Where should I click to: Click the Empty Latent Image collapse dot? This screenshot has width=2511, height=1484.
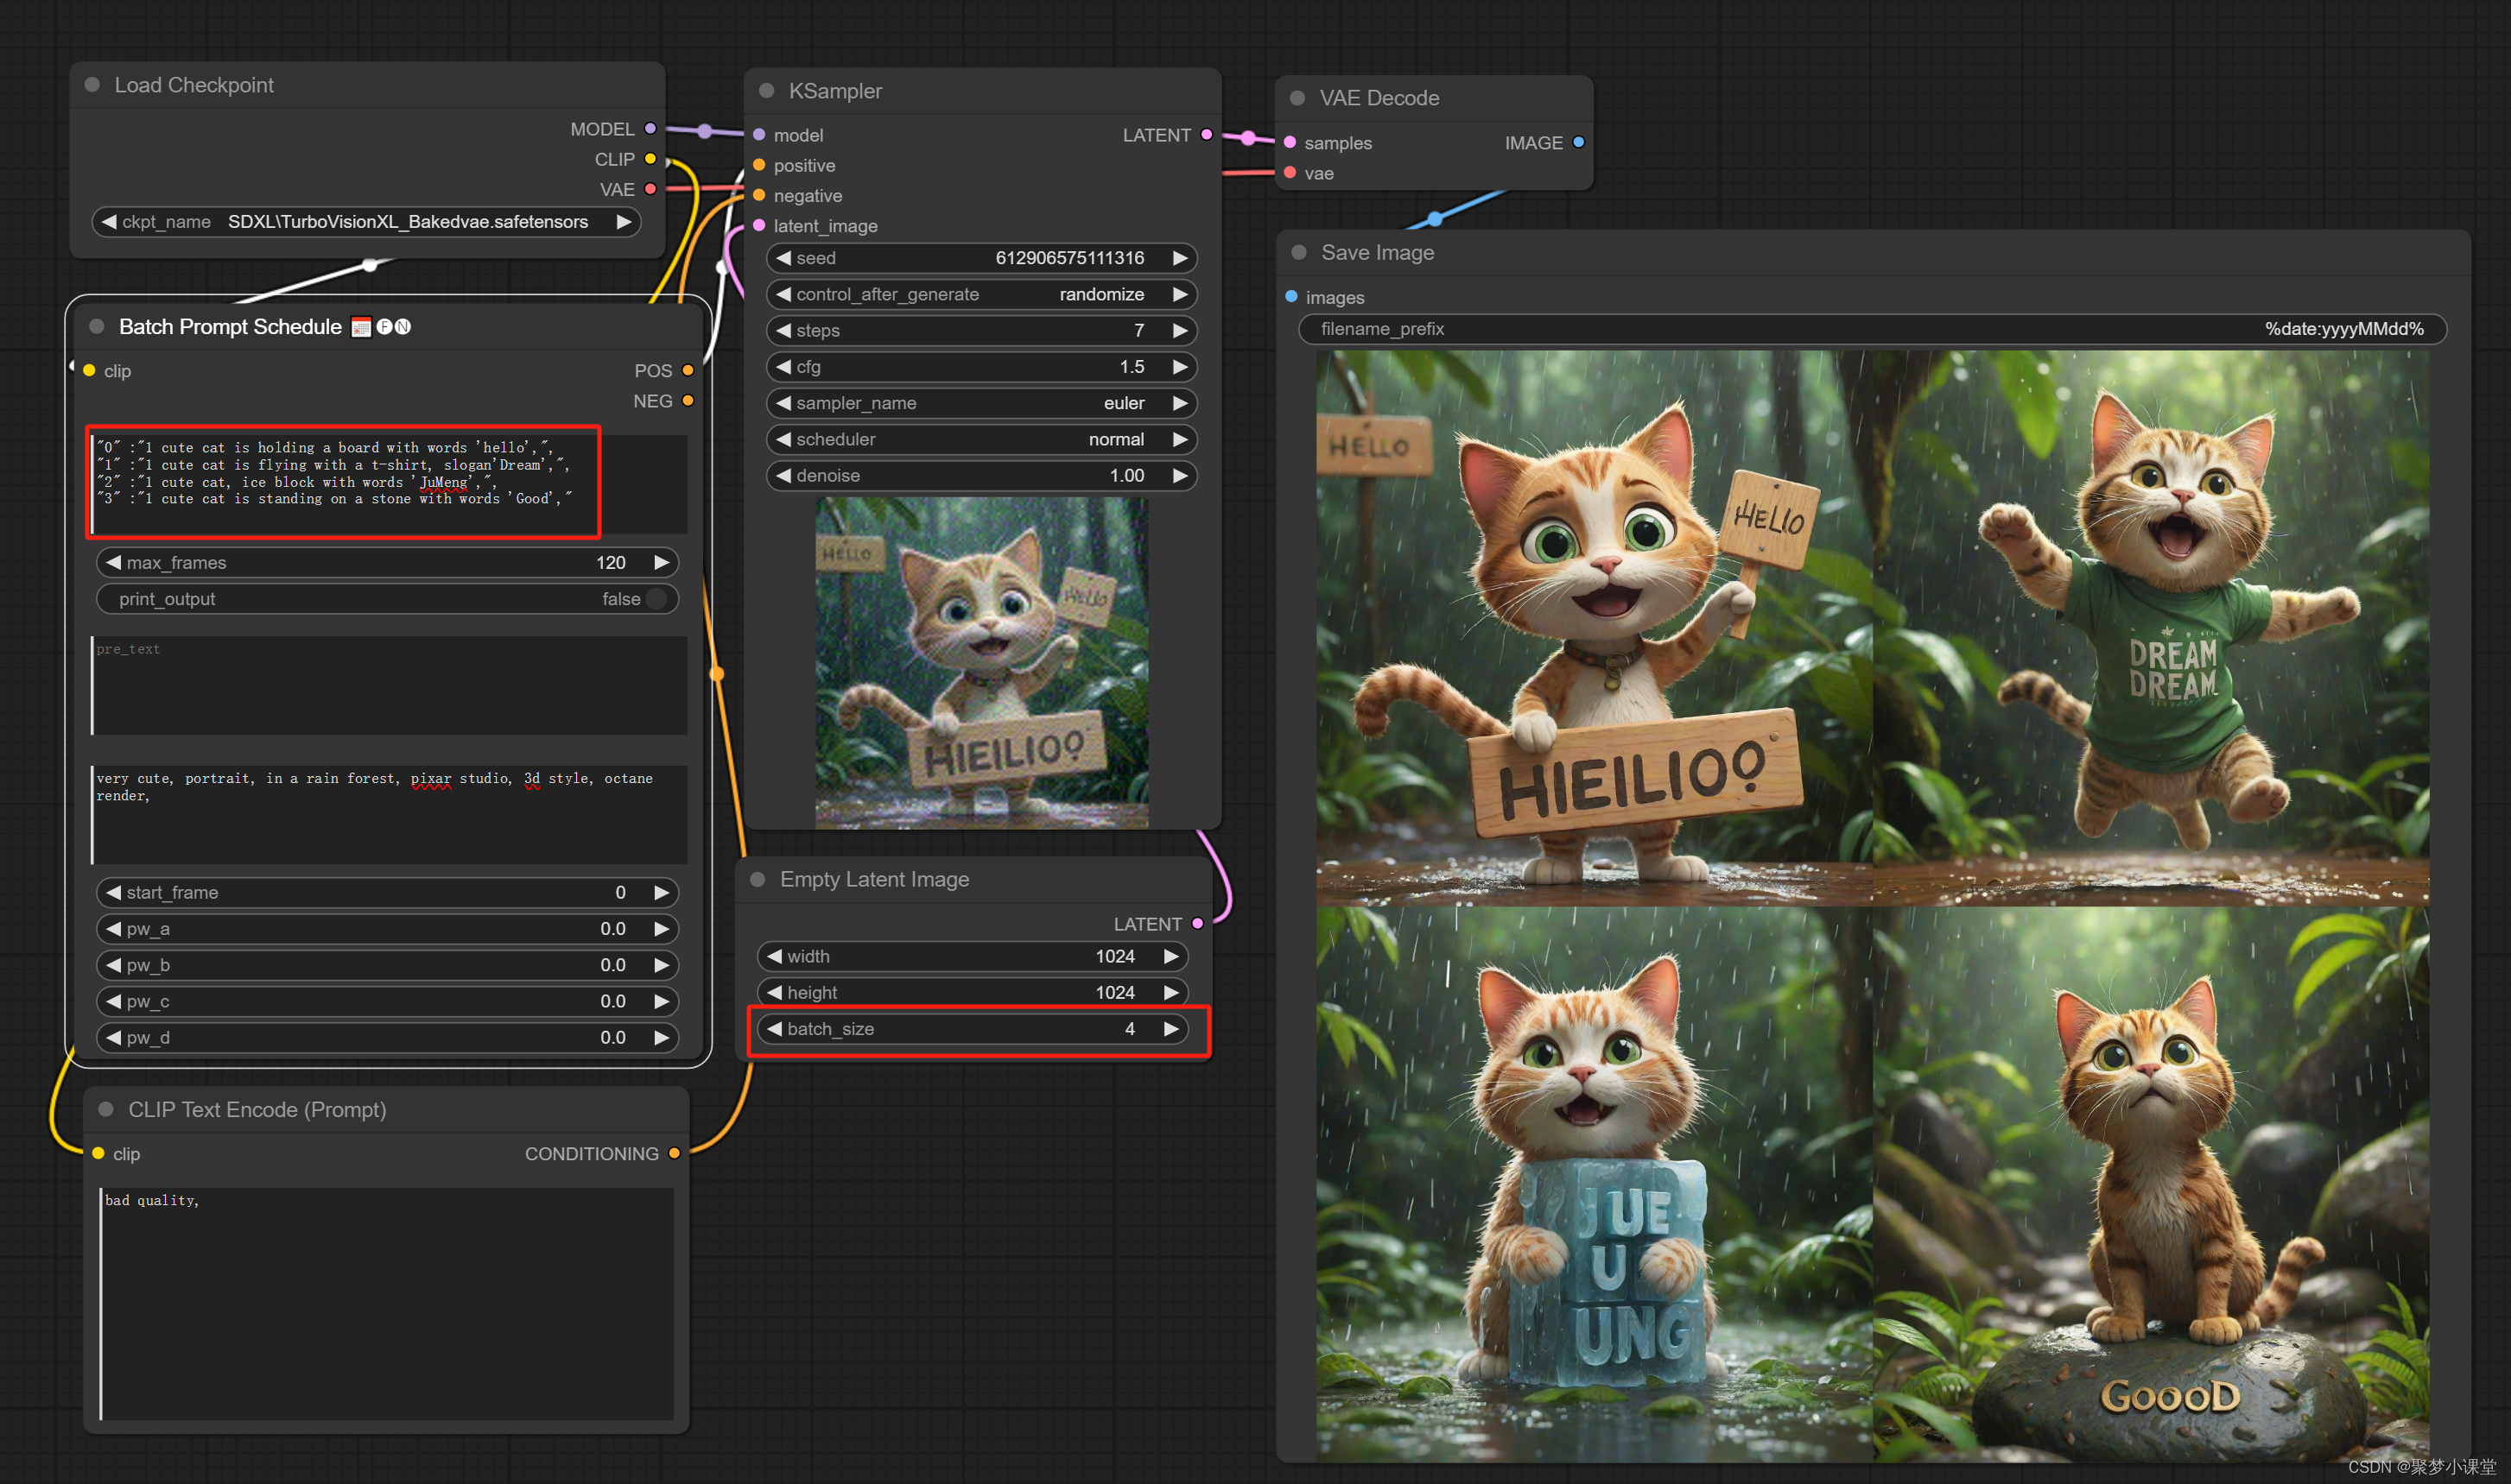click(758, 879)
